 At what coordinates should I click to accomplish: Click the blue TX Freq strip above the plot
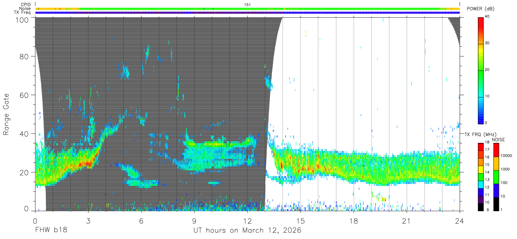[x=248, y=13]
